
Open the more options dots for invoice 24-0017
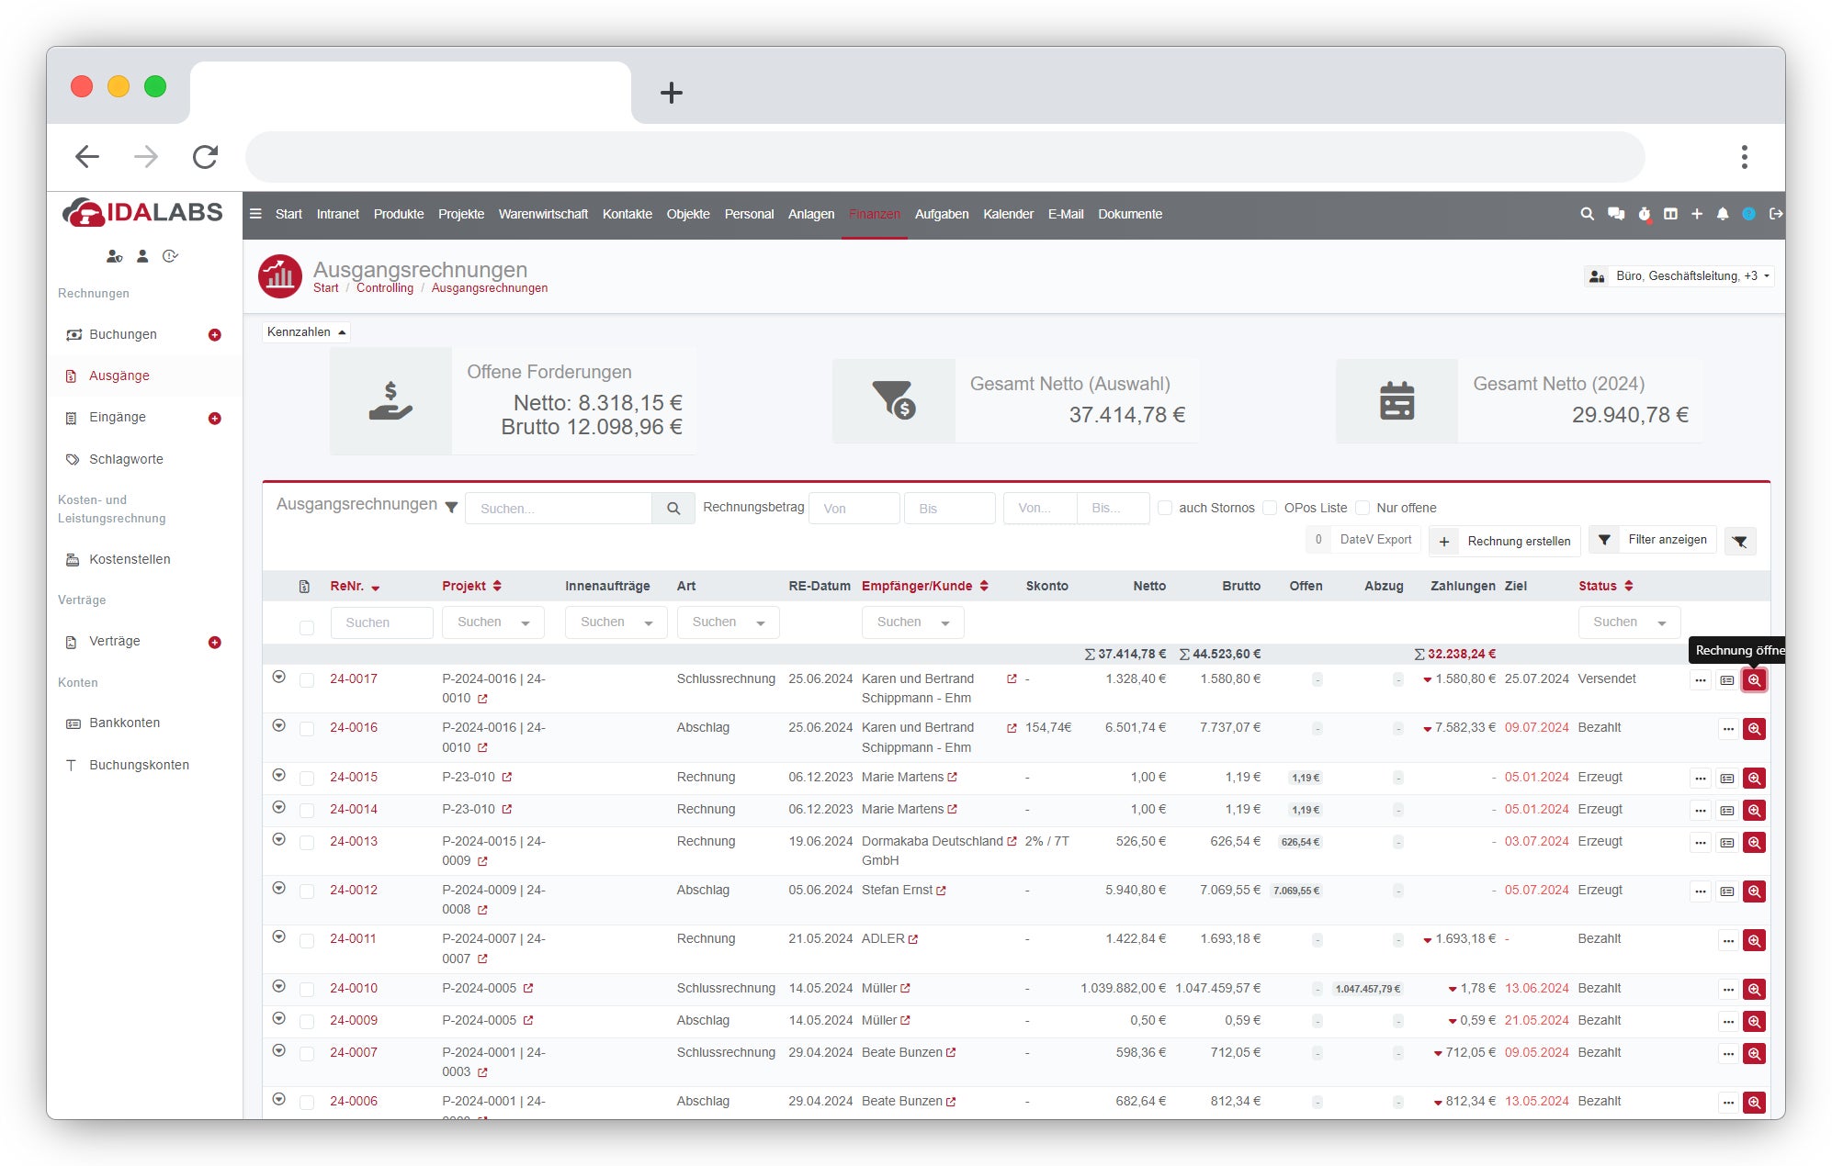click(x=1701, y=680)
